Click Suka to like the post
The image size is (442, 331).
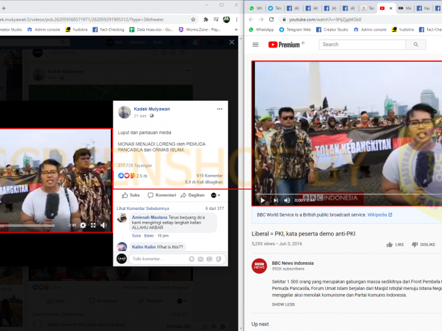pyautogui.click(x=130, y=195)
